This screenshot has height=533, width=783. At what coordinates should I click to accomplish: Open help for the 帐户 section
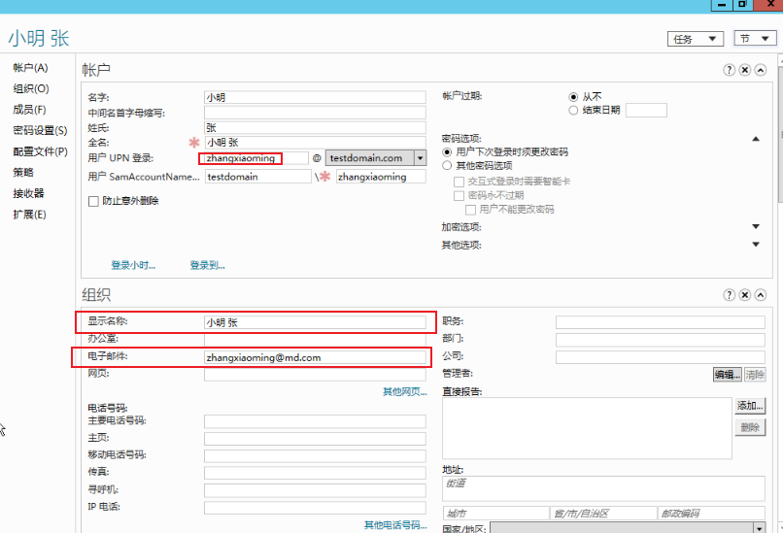729,70
